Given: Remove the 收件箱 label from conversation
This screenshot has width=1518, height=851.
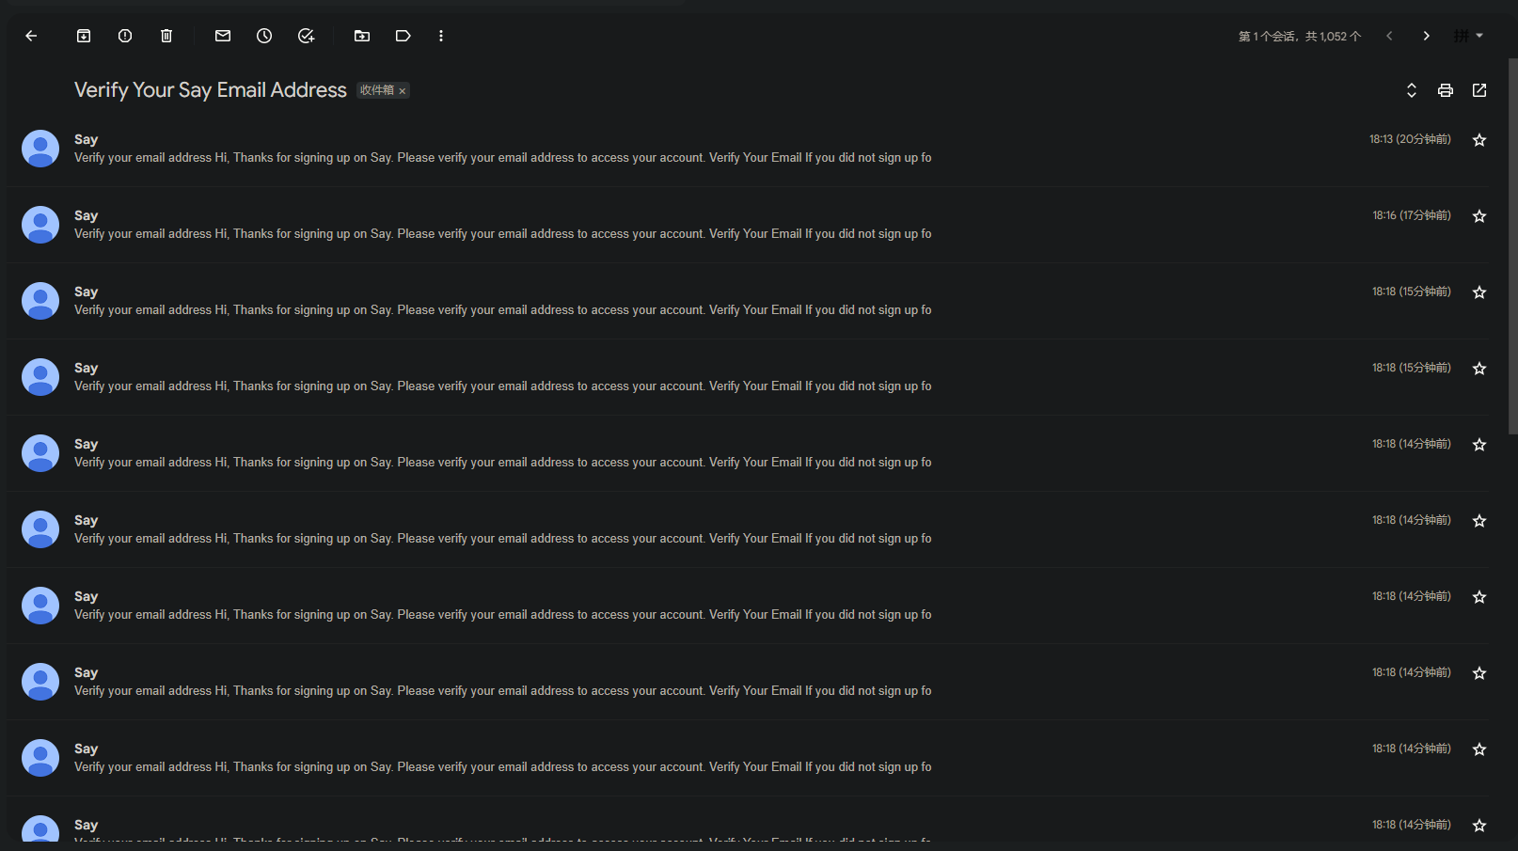Looking at the screenshot, I should point(403,91).
